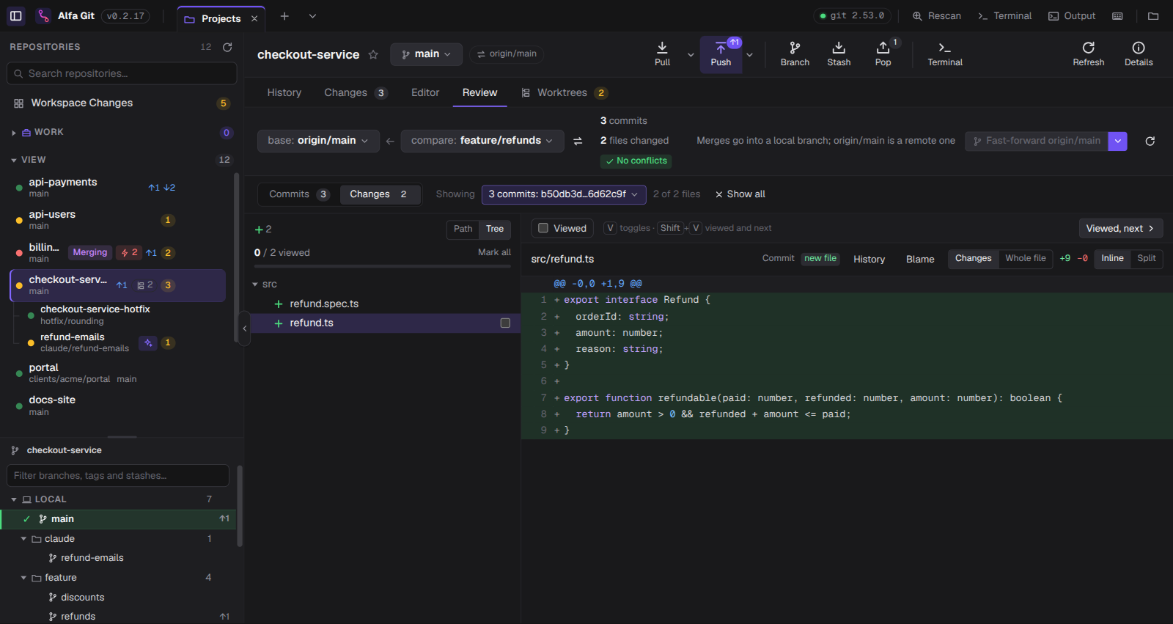The width and height of the screenshot is (1173, 624).
Task: Select the Commits sub-tab
Action: pos(299,194)
